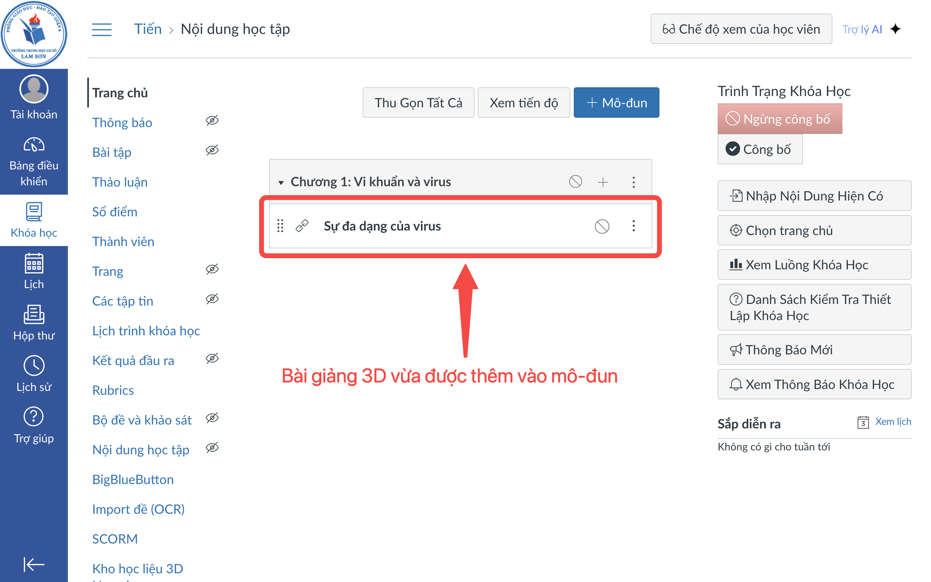Open Import đề (OCR)

[x=138, y=509]
